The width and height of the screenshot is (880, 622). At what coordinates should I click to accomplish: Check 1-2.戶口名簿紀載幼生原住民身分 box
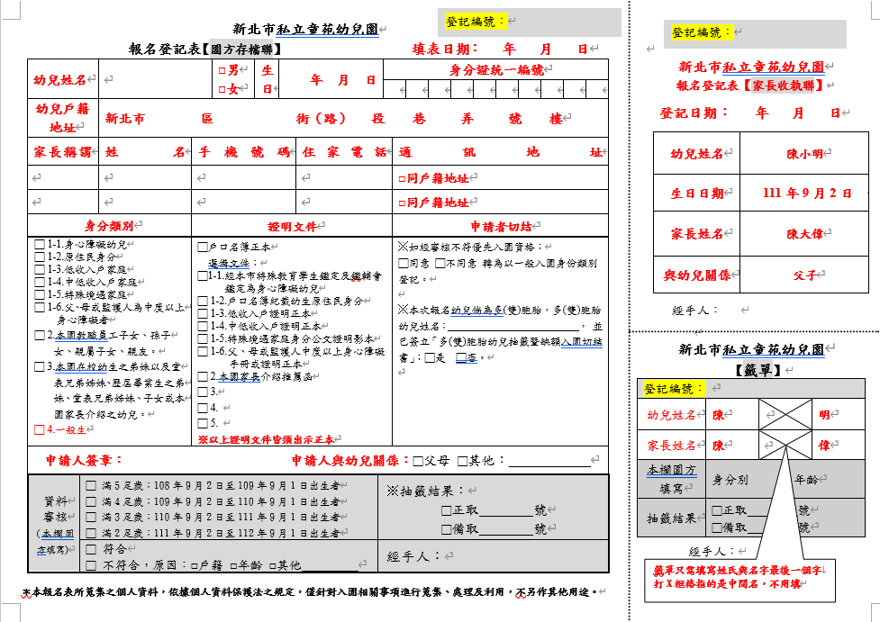(203, 302)
